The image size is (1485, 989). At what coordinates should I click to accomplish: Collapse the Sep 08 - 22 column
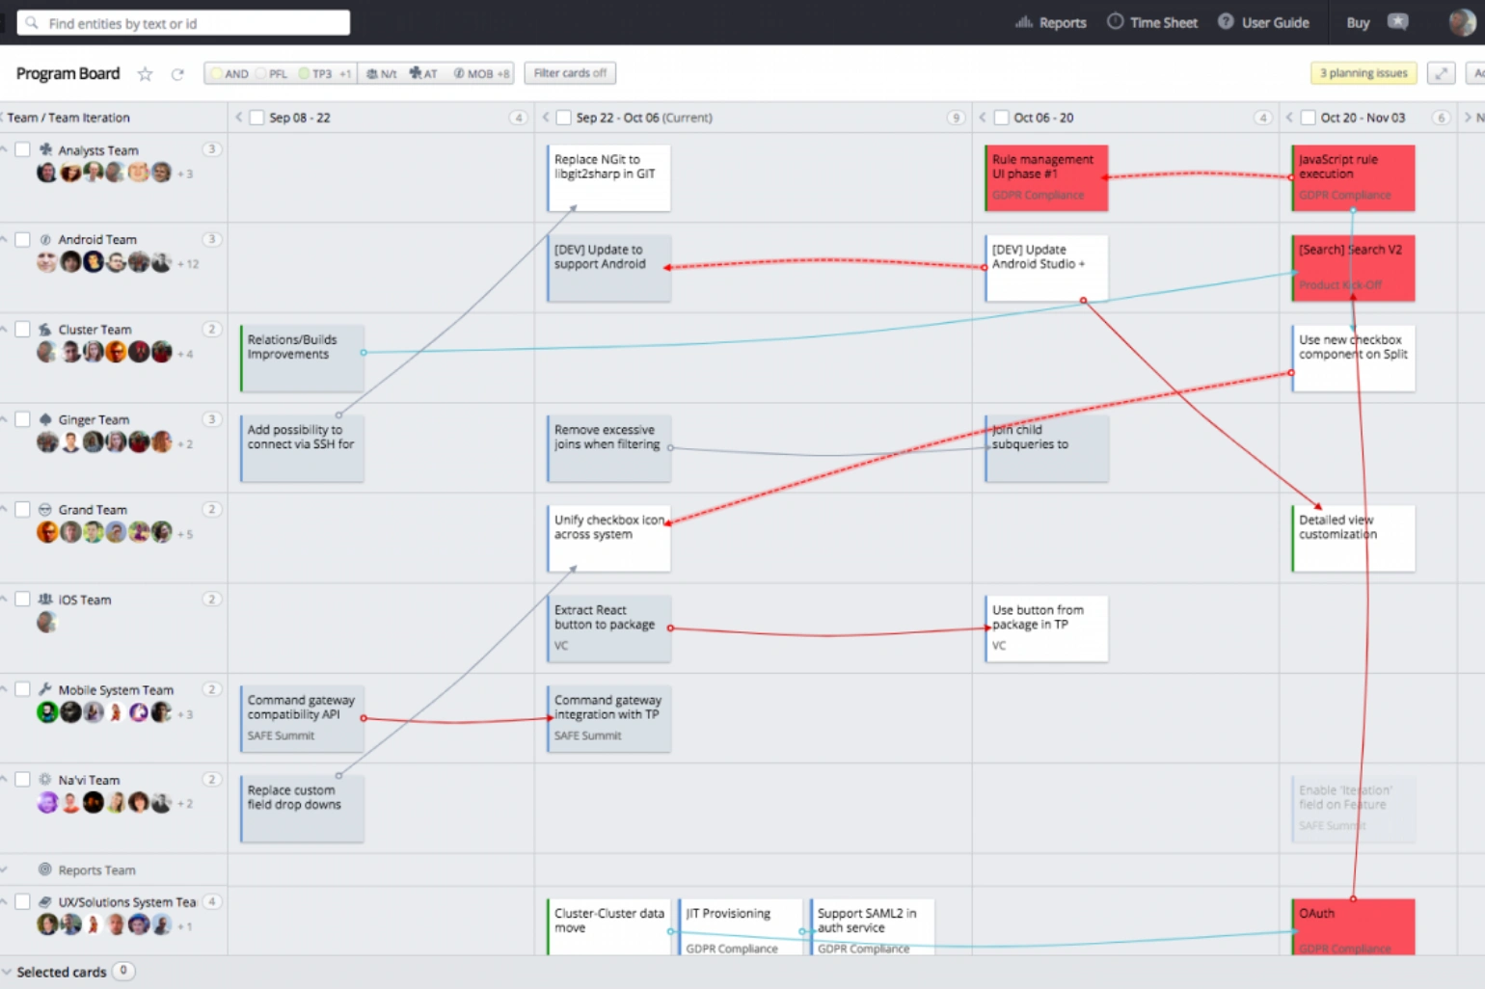239,118
